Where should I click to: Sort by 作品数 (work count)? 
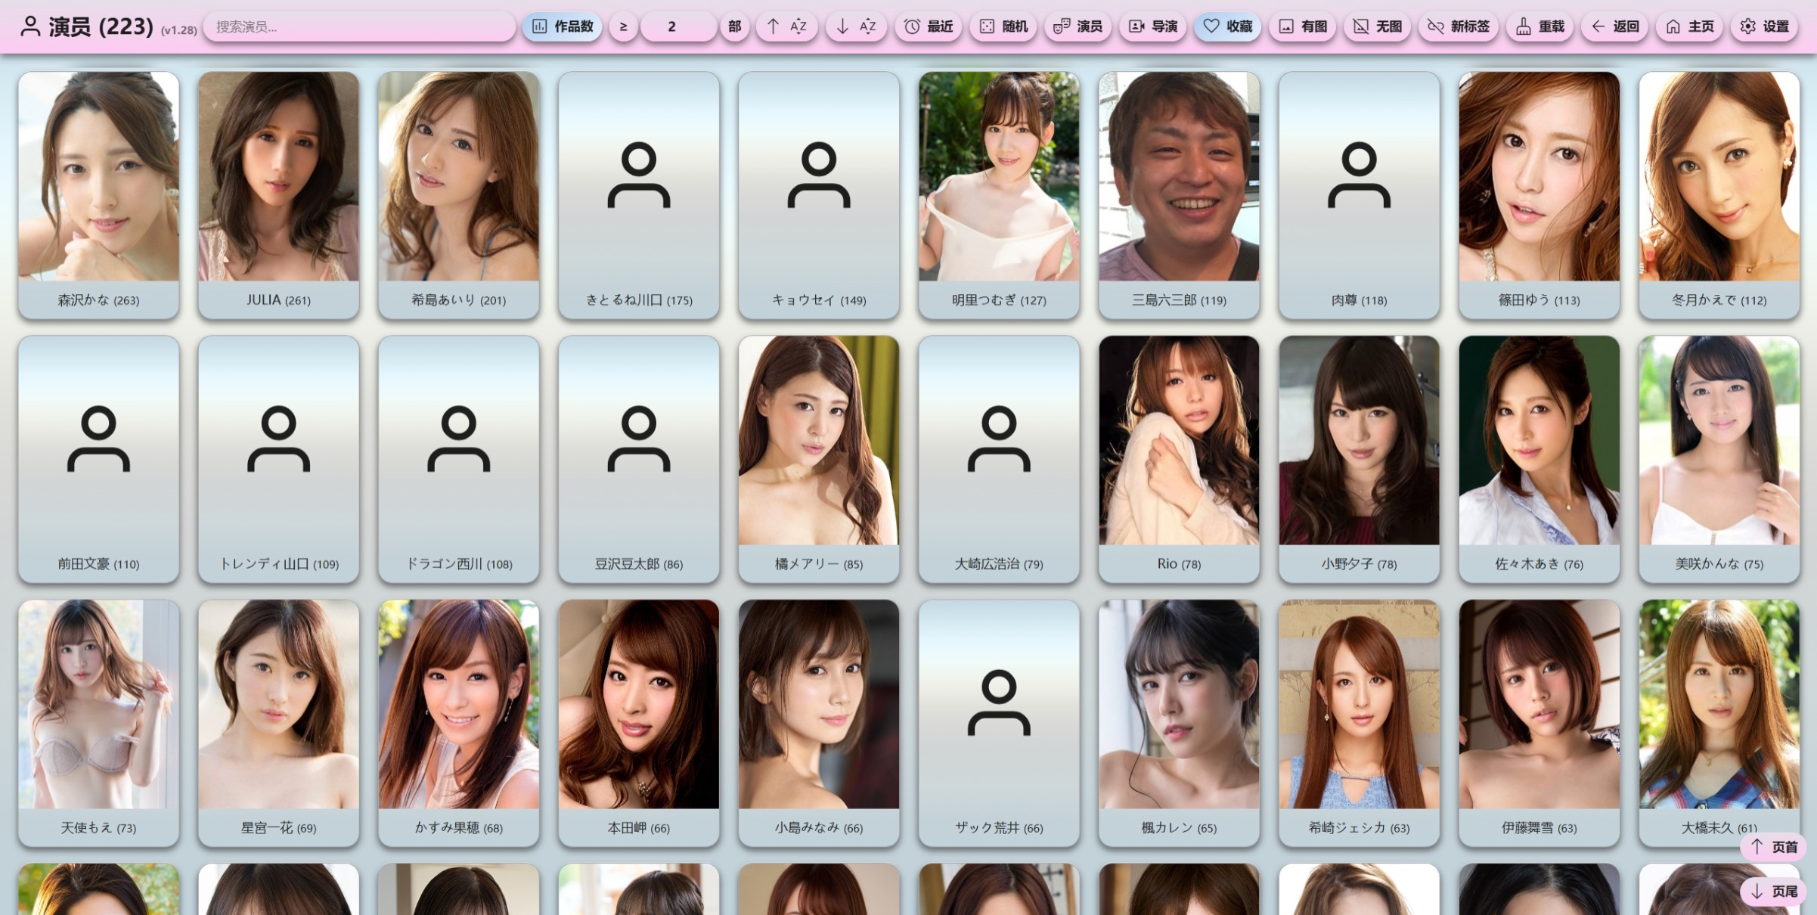(563, 26)
